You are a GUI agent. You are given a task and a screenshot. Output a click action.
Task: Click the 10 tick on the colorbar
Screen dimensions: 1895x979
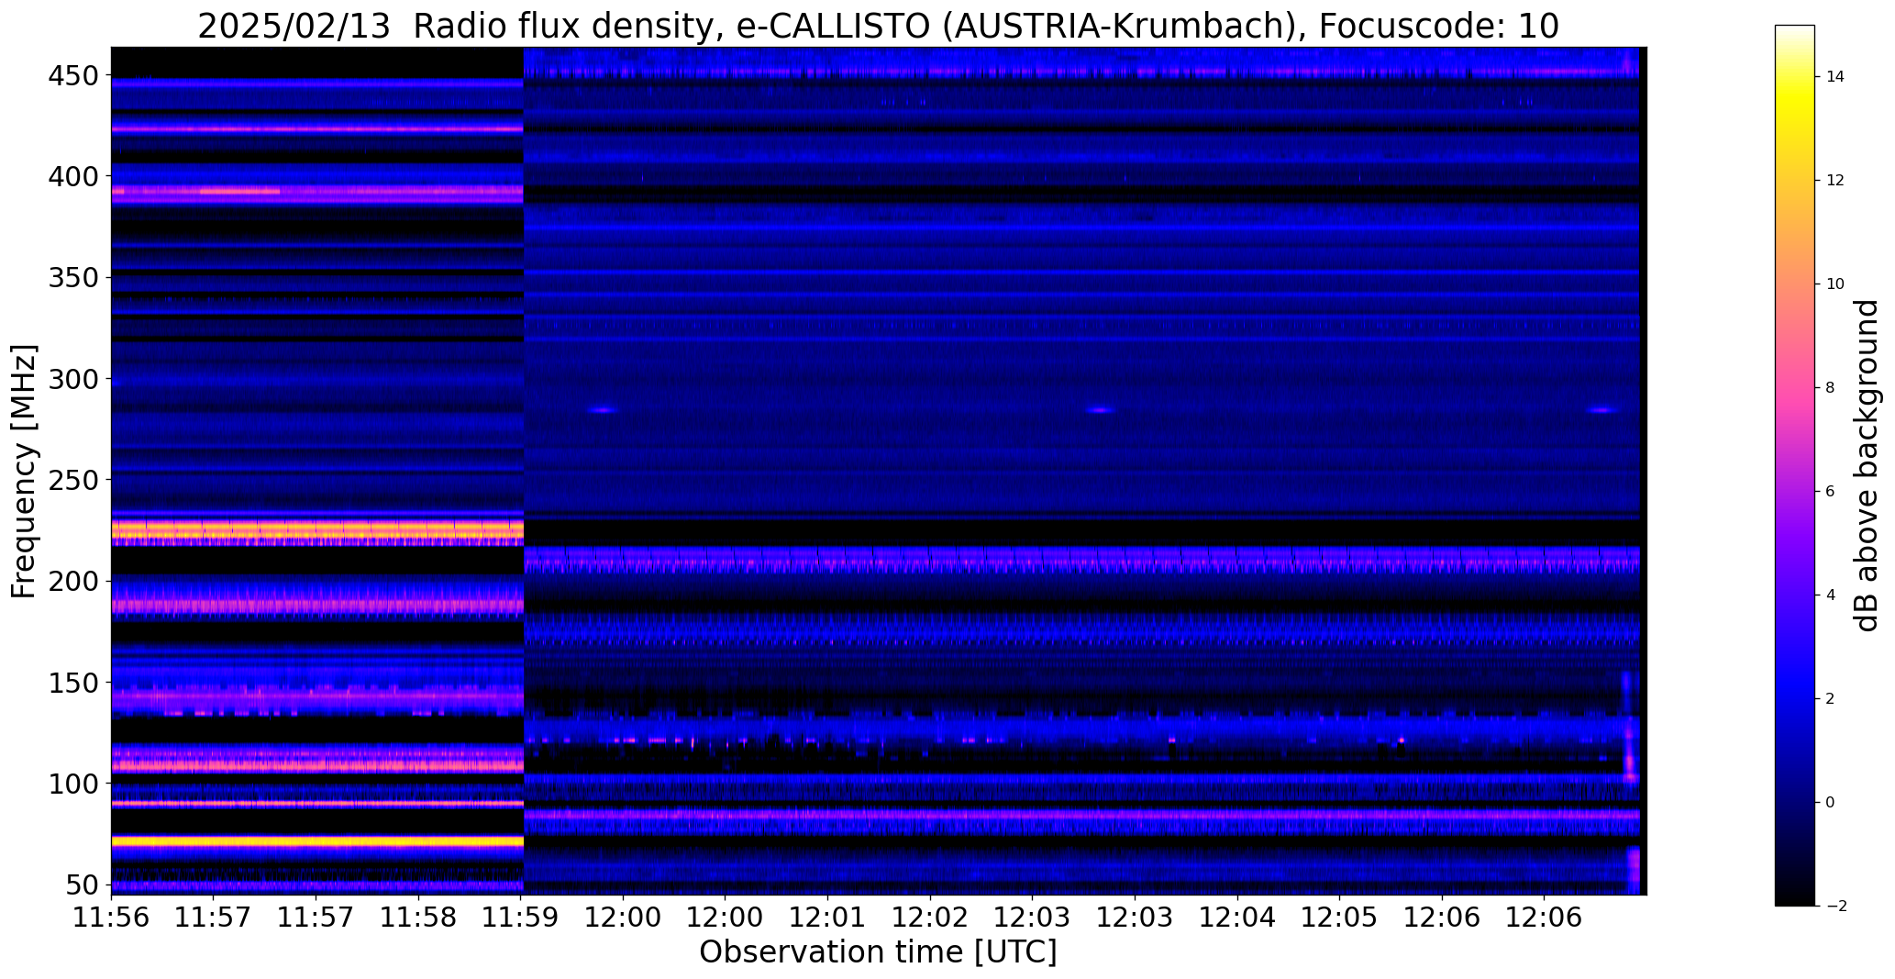click(1835, 284)
